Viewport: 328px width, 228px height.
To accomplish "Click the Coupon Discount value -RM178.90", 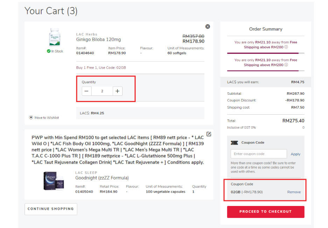I will pyautogui.click(x=295, y=100).
